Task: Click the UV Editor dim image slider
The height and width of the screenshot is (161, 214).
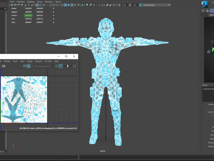Action: (68, 66)
